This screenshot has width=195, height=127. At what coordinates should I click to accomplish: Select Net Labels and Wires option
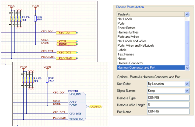[x=151, y=41]
